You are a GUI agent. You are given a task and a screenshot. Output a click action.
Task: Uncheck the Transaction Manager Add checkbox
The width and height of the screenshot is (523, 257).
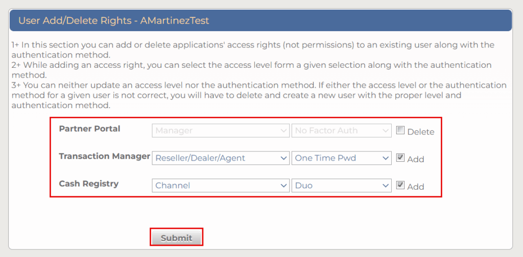(x=400, y=158)
